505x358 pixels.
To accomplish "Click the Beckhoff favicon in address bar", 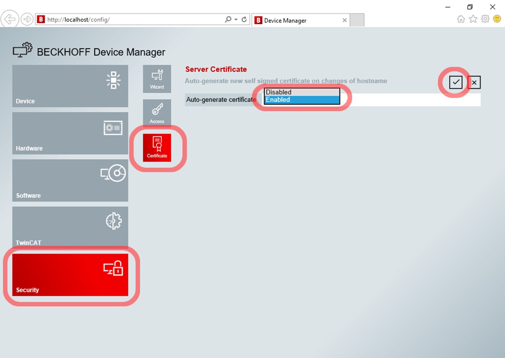I will pyautogui.click(x=41, y=19).
